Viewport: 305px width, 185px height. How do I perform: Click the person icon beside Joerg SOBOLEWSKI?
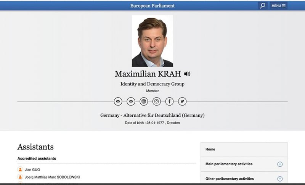pos(20,177)
